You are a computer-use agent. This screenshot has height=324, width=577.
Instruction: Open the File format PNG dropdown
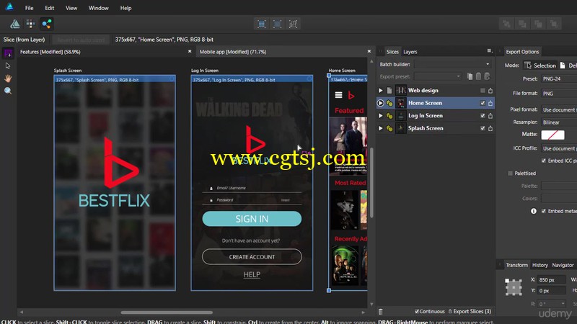click(558, 94)
